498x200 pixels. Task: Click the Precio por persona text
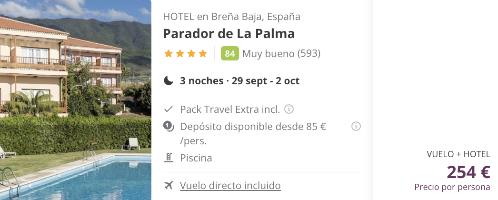coord(452,187)
